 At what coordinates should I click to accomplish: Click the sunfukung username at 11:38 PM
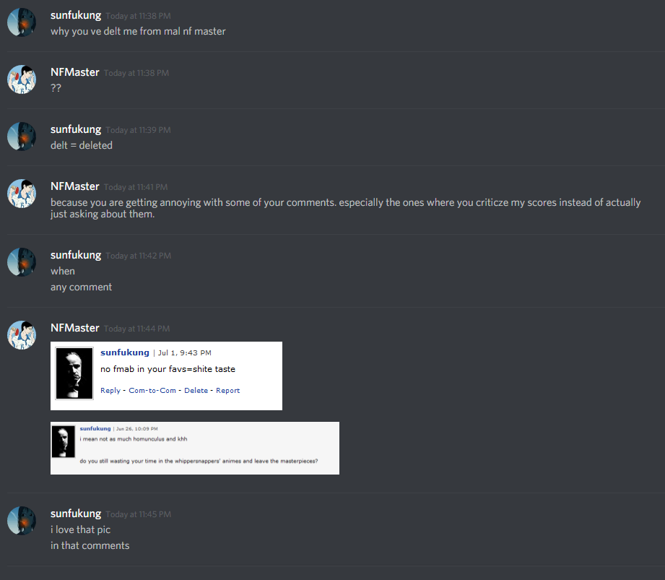point(76,16)
